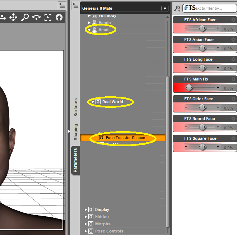Click minus on FTS African Face
This screenshot has height=235, width=237.
pyautogui.click(x=186, y=28)
